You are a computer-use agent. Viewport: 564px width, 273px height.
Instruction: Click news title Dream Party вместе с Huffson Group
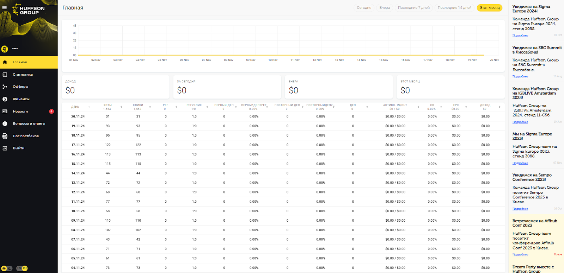pos(533,269)
